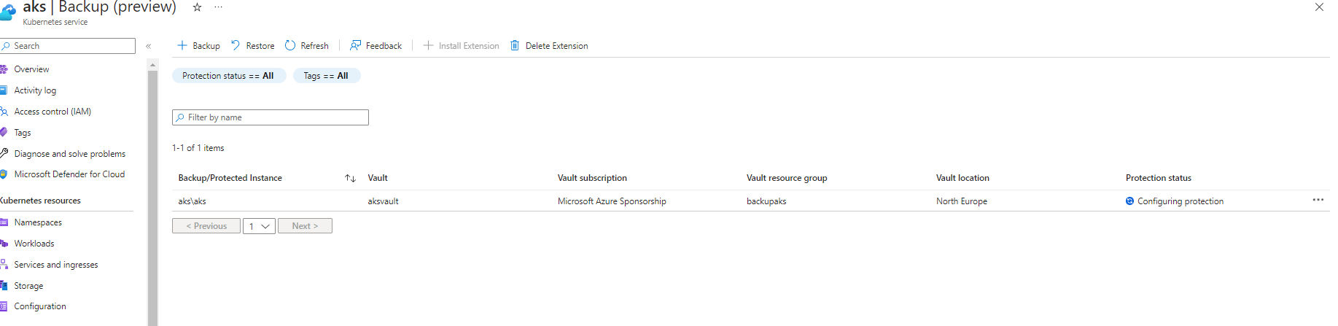
Task: Focus the sidebar Search box
Action: tap(68, 46)
